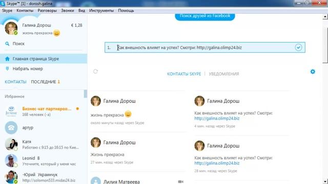Click Юрий Украинчук's avatar picture
The width and height of the screenshot is (328, 184).
point(11,177)
